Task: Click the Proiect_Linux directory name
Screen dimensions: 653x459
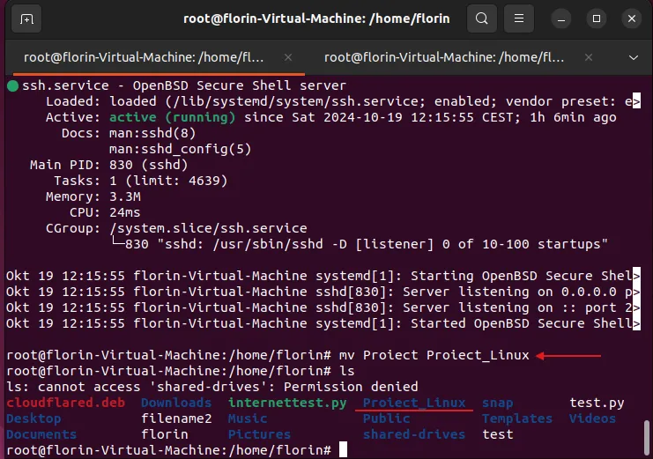Action: coord(414,403)
